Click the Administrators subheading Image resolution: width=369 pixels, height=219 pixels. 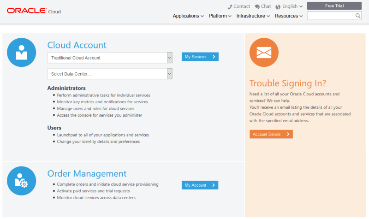tap(66, 88)
